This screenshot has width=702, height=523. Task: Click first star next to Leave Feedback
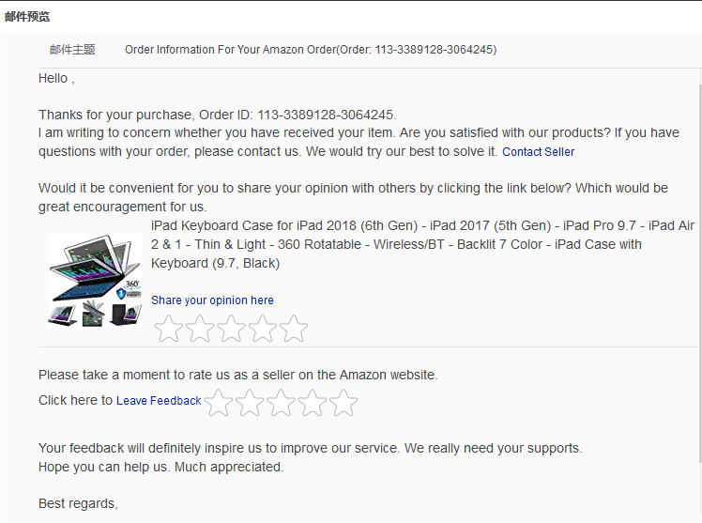(x=219, y=403)
